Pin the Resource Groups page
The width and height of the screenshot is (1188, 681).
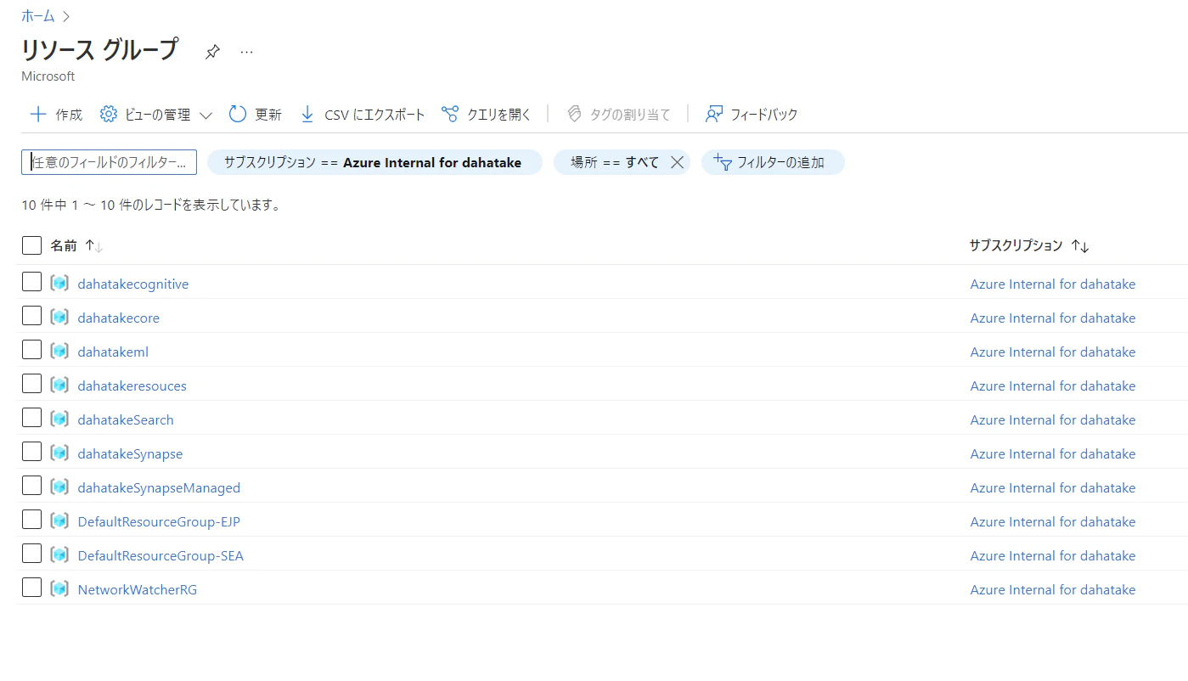(212, 52)
